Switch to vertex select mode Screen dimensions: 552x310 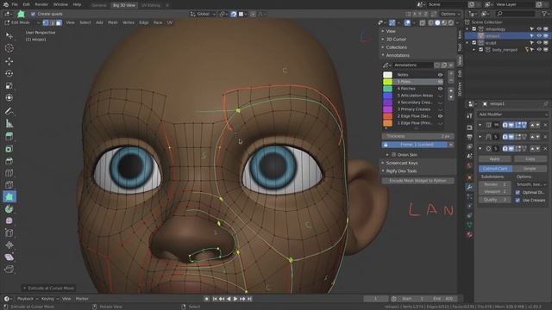(46, 22)
